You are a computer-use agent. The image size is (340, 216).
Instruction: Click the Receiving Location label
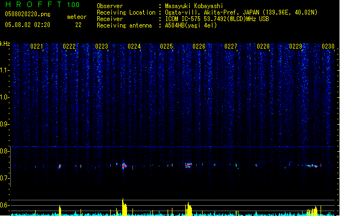[126, 12]
